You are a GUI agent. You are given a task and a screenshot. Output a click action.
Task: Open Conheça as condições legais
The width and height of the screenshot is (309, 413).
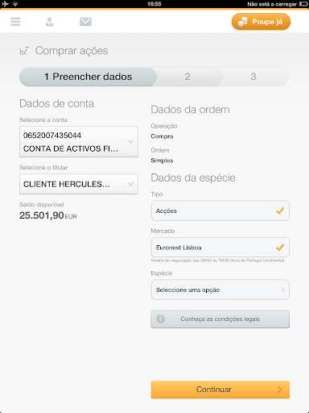220,319
